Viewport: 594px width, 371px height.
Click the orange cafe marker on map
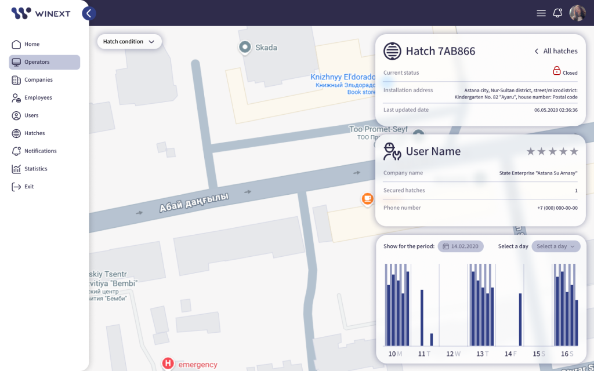tap(367, 199)
